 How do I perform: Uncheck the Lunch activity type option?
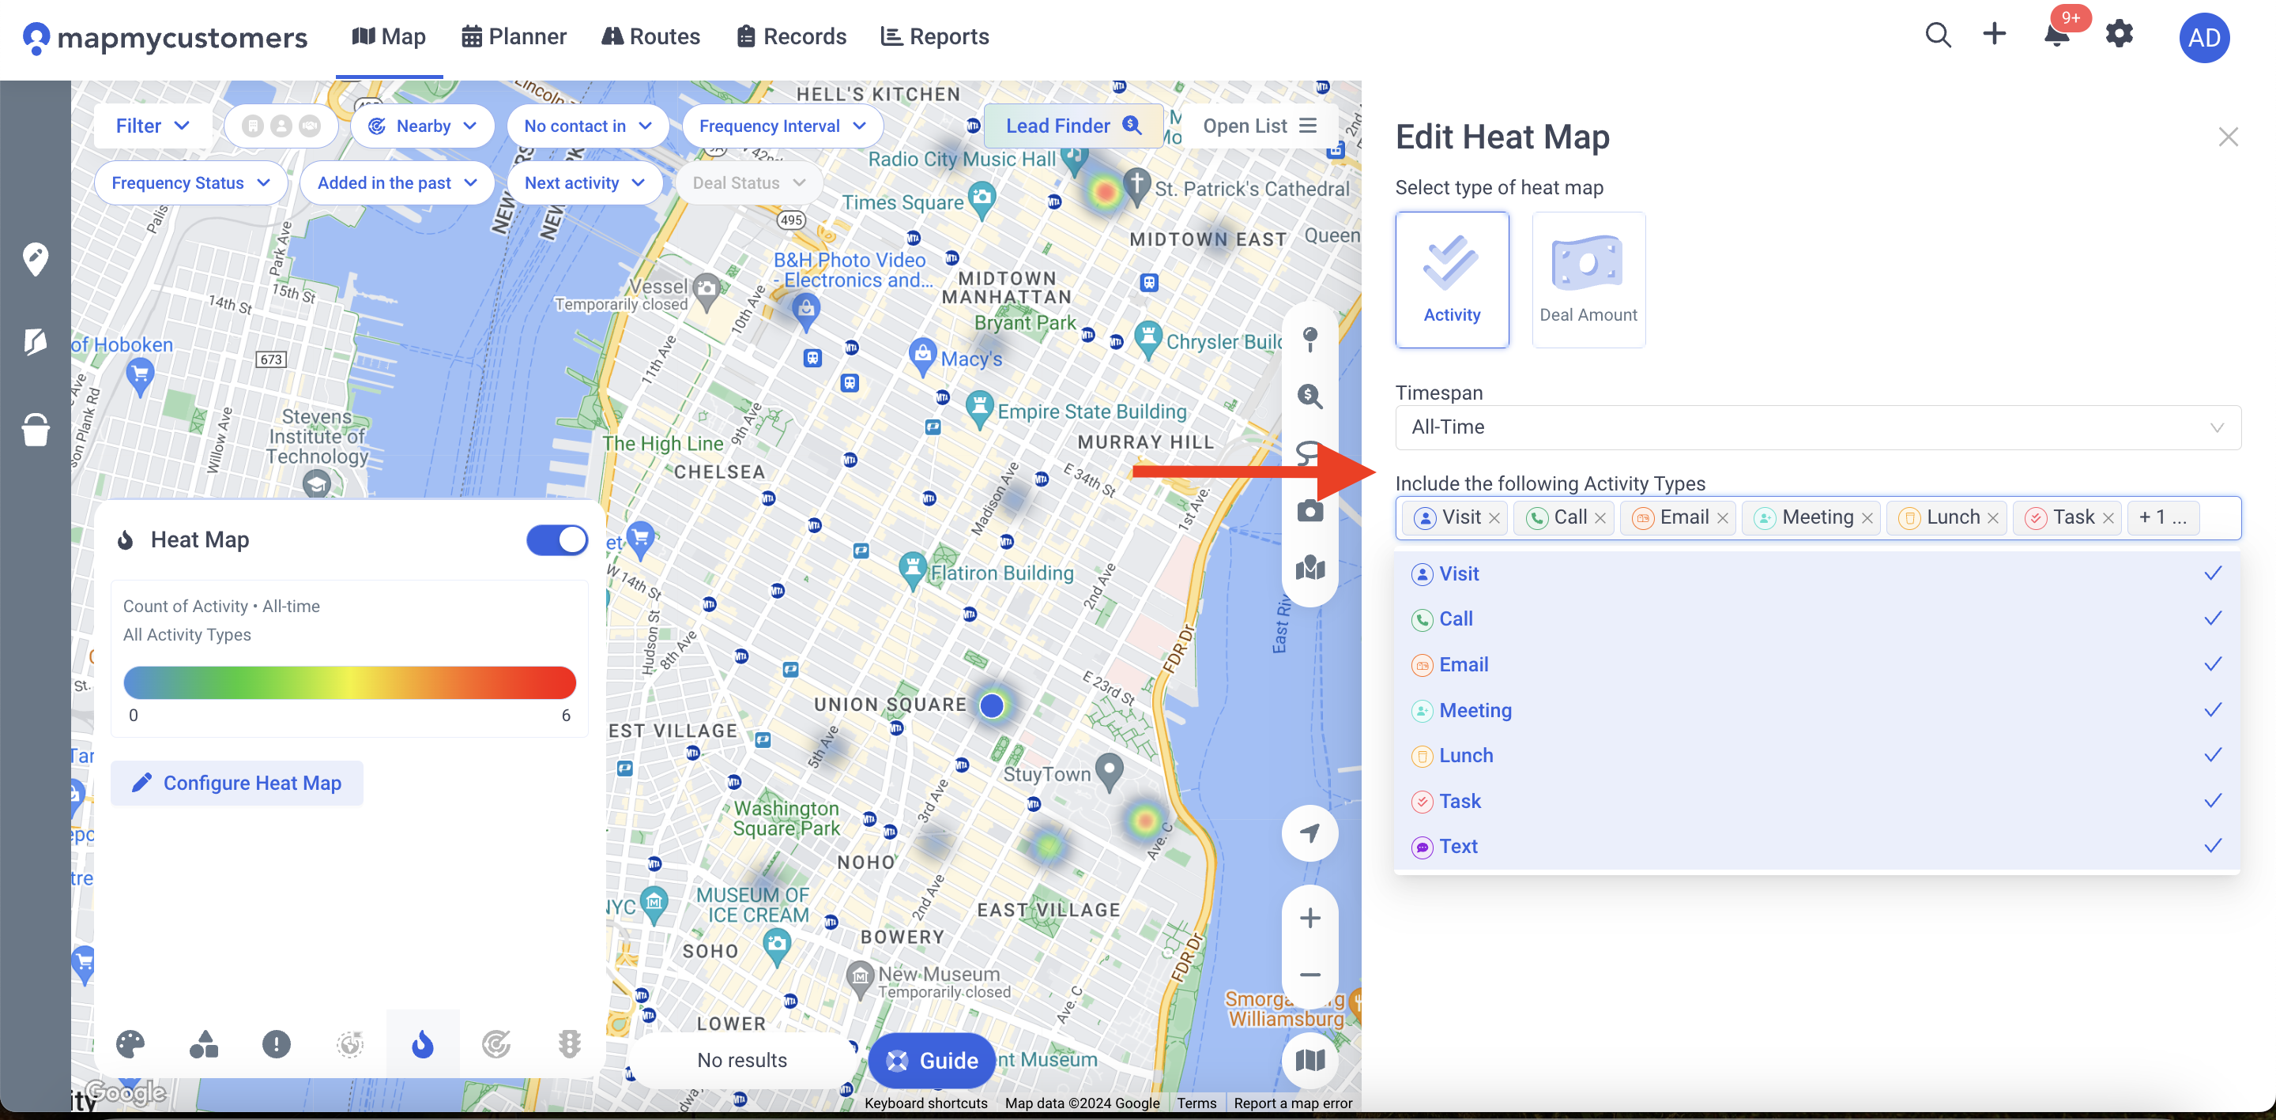1817,755
